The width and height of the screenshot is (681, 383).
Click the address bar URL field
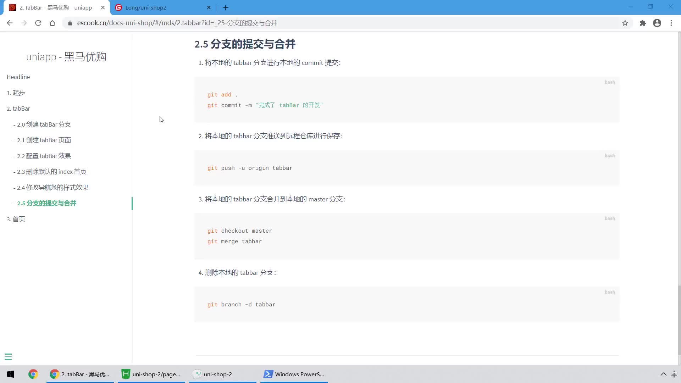pyautogui.click(x=348, y=23)
